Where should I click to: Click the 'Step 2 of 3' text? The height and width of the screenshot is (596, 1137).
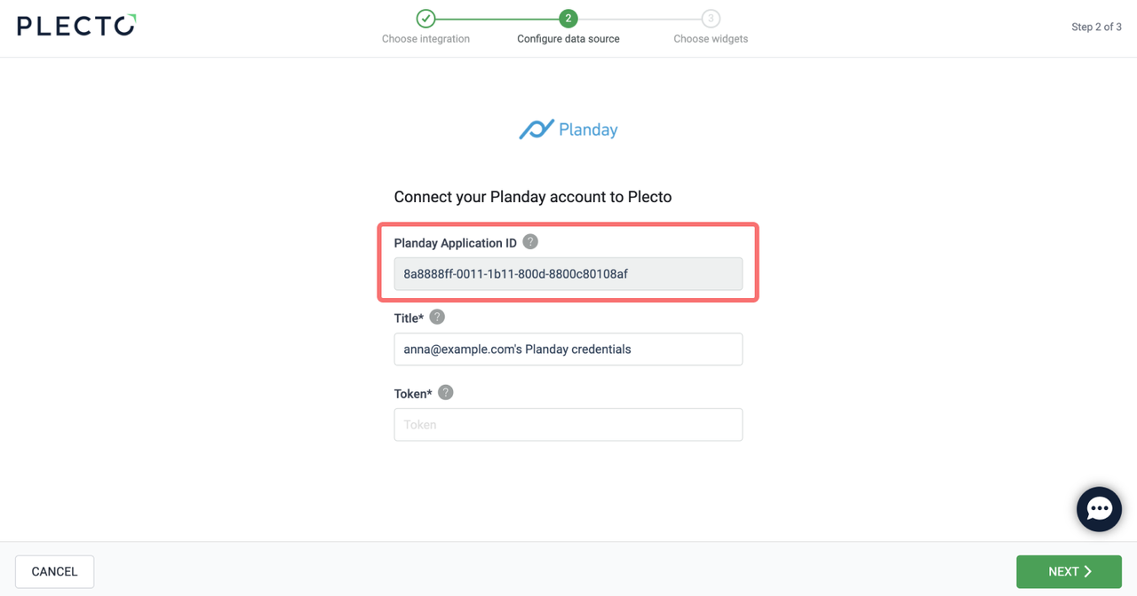point(1096,27)
